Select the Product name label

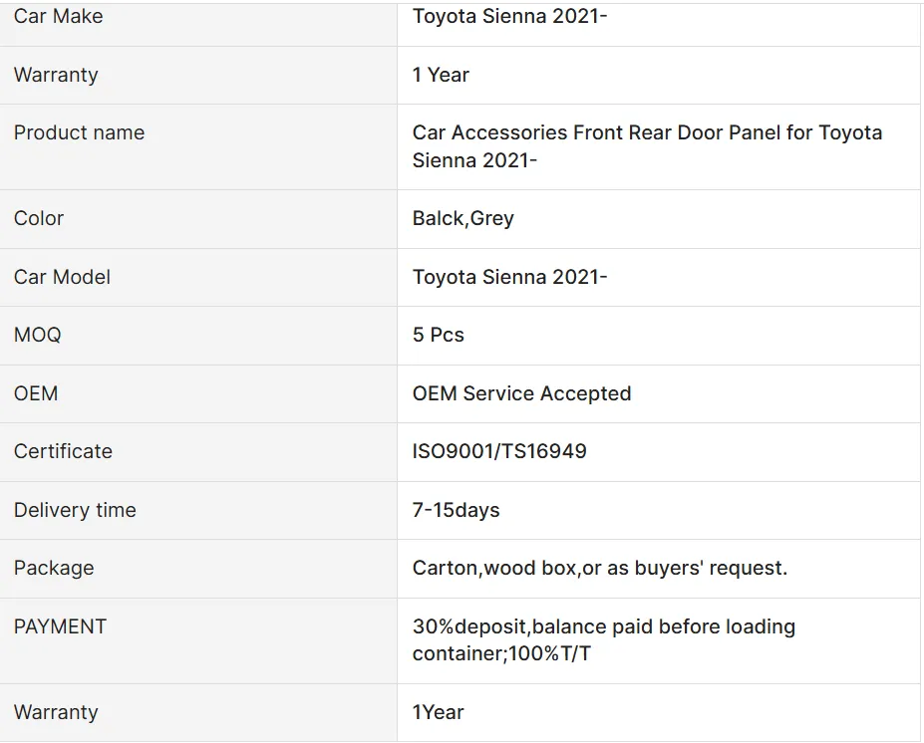click(79, 132)
